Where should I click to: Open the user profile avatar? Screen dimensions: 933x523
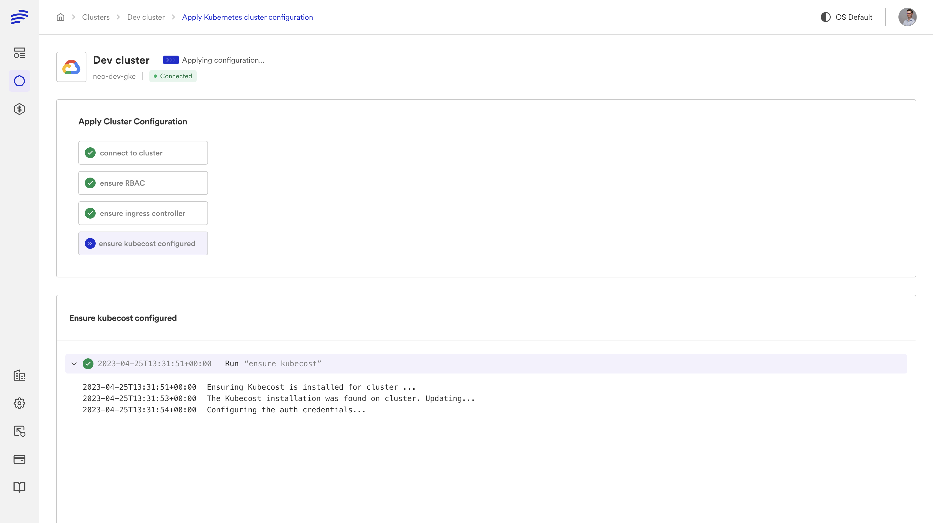(907, 17)
